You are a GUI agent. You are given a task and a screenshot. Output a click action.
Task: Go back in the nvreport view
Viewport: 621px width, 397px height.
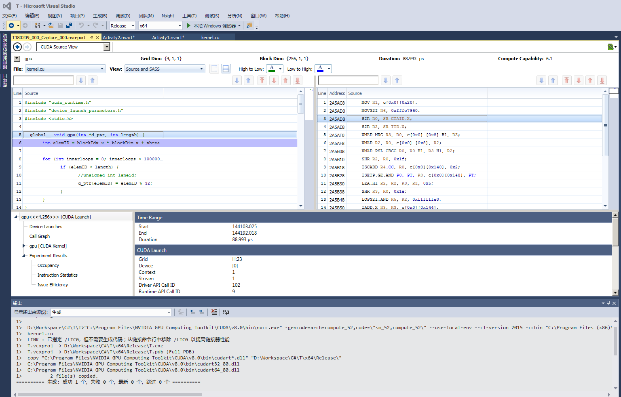17,47
